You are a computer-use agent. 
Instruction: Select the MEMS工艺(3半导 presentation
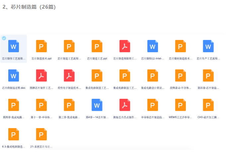181,105
